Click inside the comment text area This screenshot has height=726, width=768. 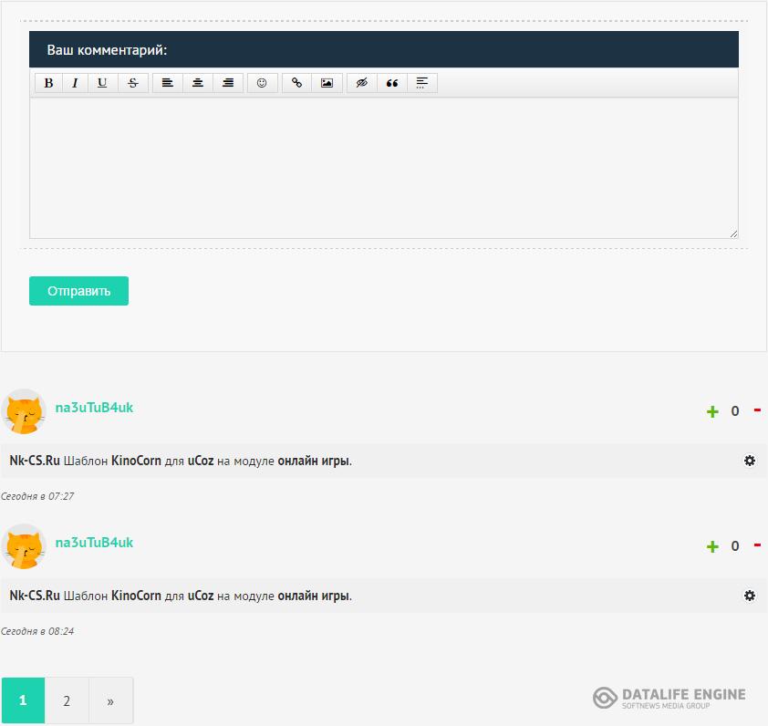[384, 168]
